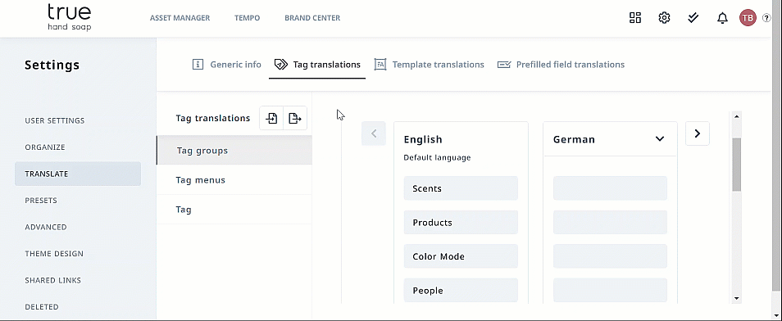This screenshot has height=321, width=782.
Task: Click German translation field for Products
Action: coord(610,222)
